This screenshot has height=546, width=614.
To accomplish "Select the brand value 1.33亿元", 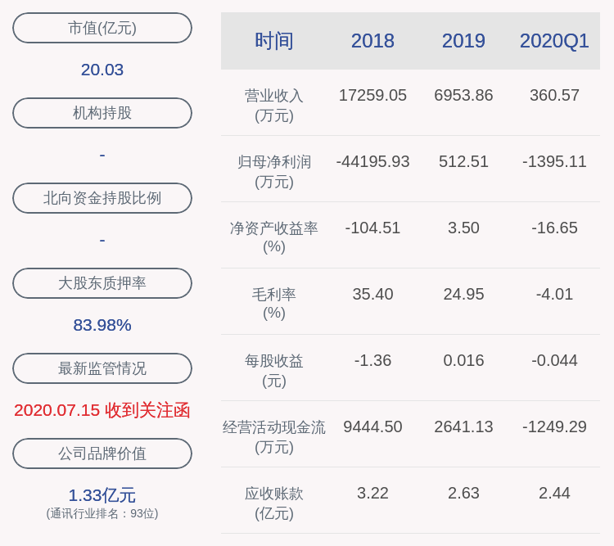I will (x=102, y=495).
